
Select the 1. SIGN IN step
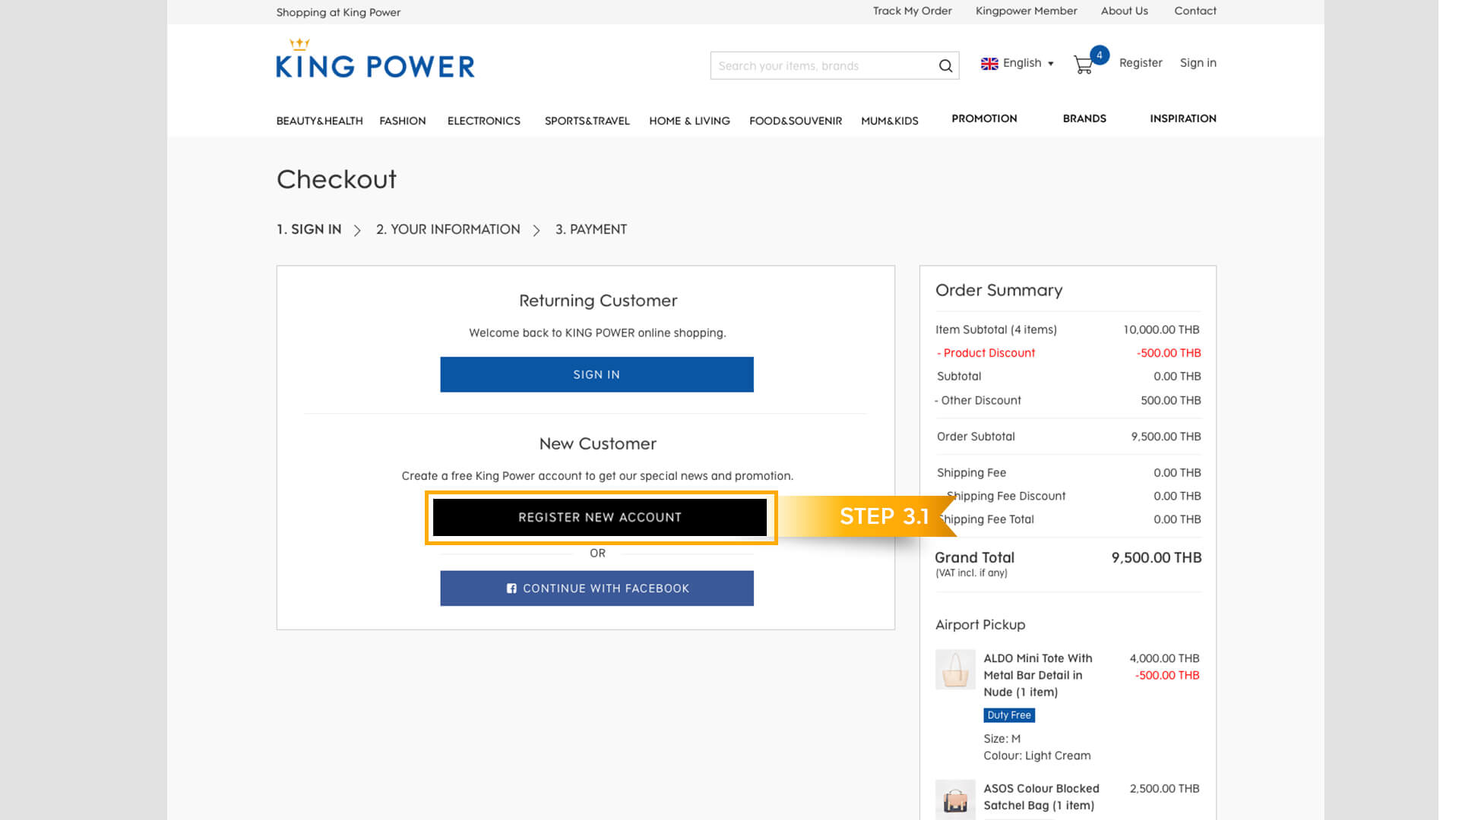(x=309, y=229)
